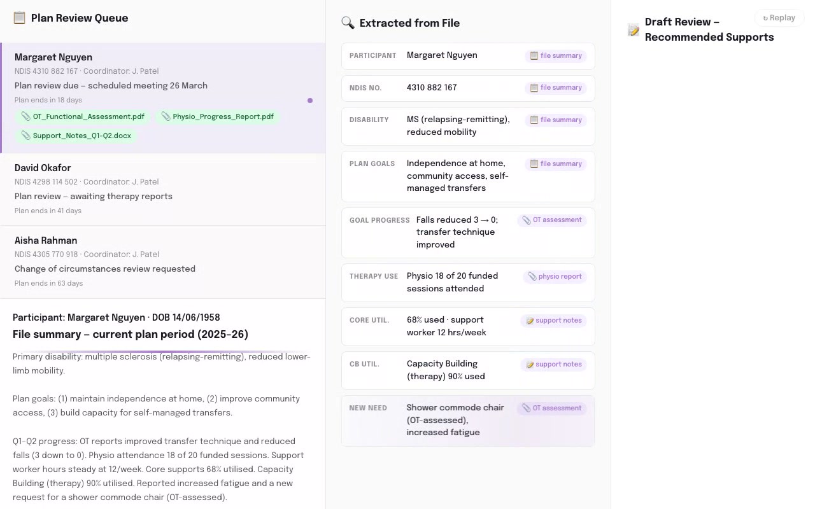This screenshot has width=815, height=509.
Task: Open the OT_Functional_Assessment.pdf attachment
Action: click(x=83, y=116)
